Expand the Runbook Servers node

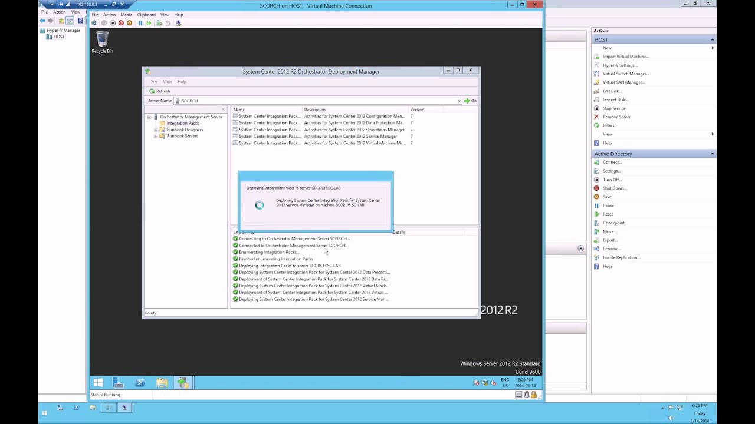[x=156, y=136]
